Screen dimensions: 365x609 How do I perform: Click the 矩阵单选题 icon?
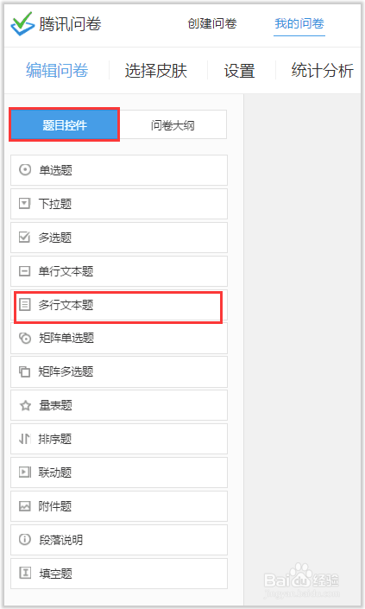tap(25, 338)
